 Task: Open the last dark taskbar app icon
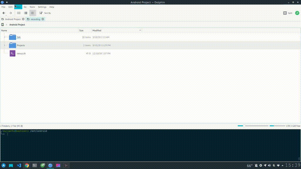tap(66, 165)
